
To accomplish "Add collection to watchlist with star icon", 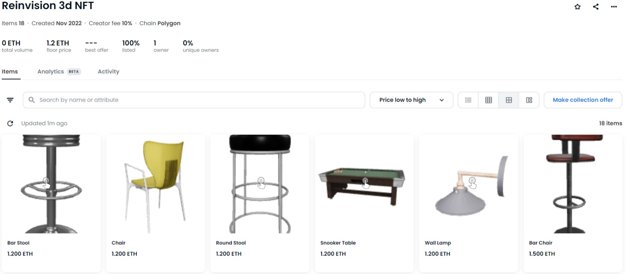I will [577, 7].
